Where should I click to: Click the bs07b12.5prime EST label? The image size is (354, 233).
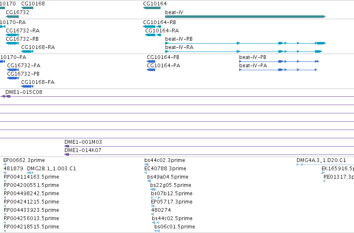pos(172,194)
